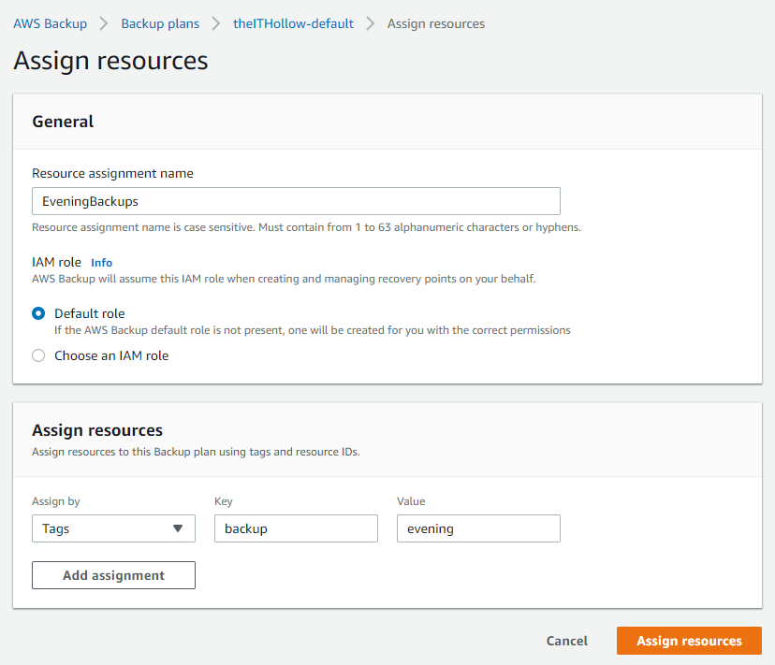The image size is (775, 665).
Task: Go to the Backup plans breadcrumb
Action: pos(160,23)
